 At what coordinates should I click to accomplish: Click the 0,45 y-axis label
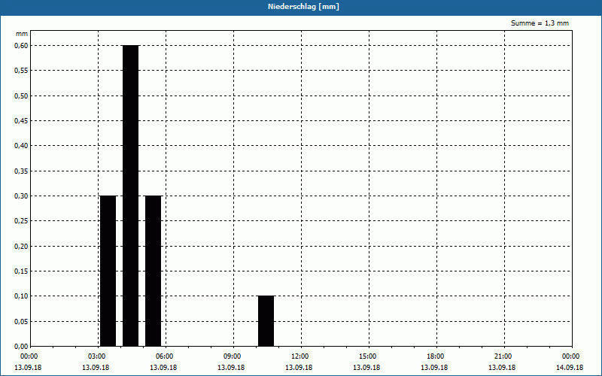click(x=22, y=121)
